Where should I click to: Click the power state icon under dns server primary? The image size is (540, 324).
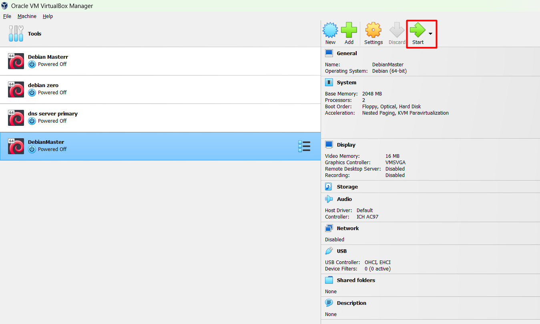pyautogui.click(x=32, y=121)
